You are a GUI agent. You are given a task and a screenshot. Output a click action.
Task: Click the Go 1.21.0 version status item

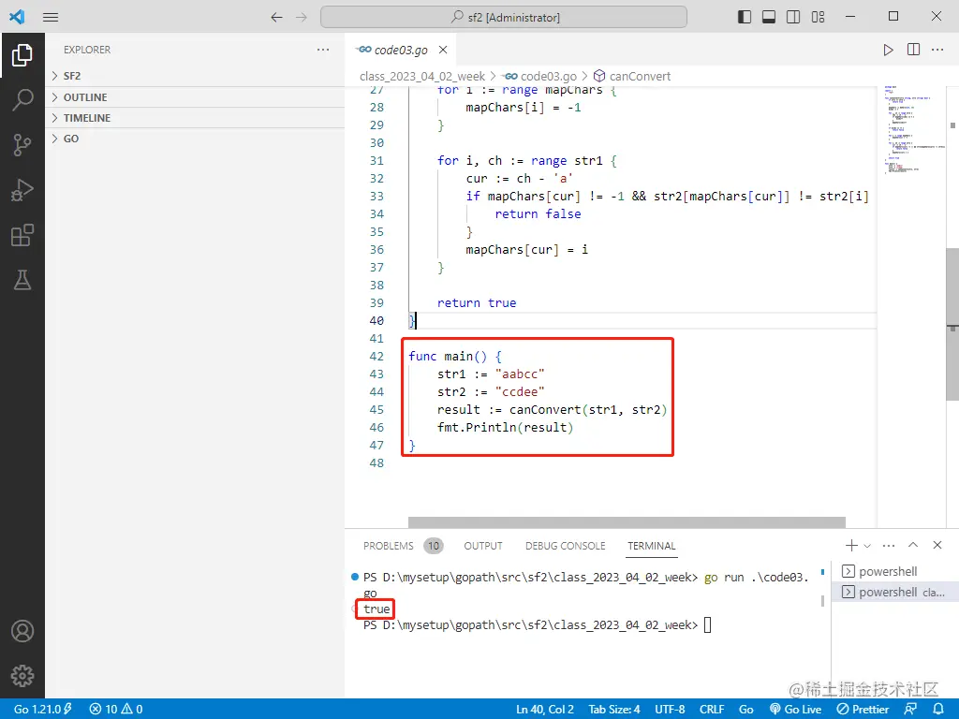point(42,709)
